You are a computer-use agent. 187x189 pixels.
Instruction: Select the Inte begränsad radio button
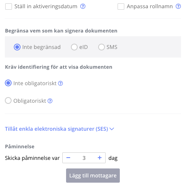point(17,47)
